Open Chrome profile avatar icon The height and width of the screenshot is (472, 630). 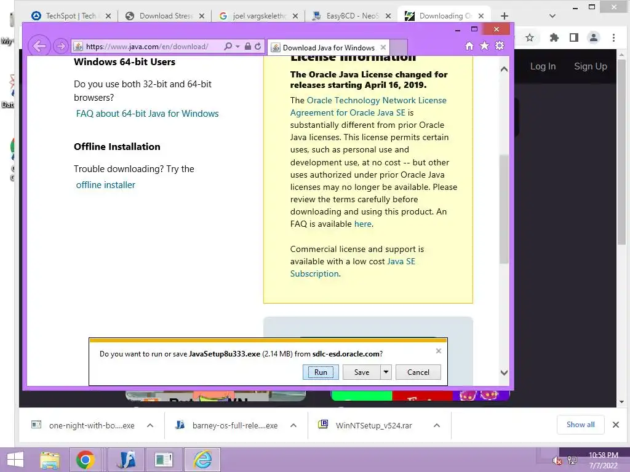coord(594,37)
